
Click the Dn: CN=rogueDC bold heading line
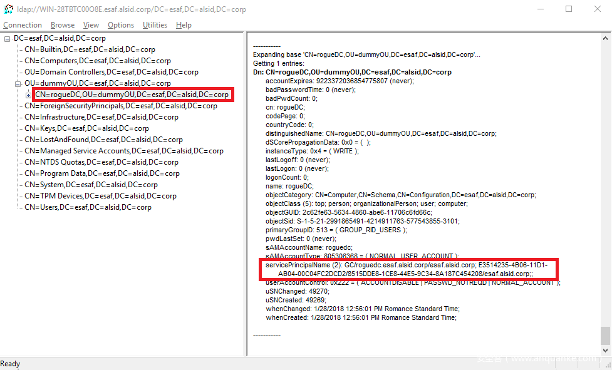(x=352, y=73)
